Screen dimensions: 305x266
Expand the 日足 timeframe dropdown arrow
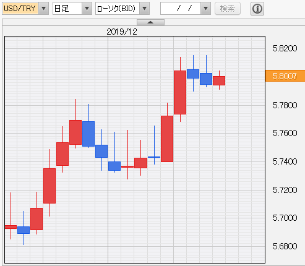click(87, 9)
